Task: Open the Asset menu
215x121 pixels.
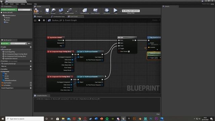Action: [12, 4]
